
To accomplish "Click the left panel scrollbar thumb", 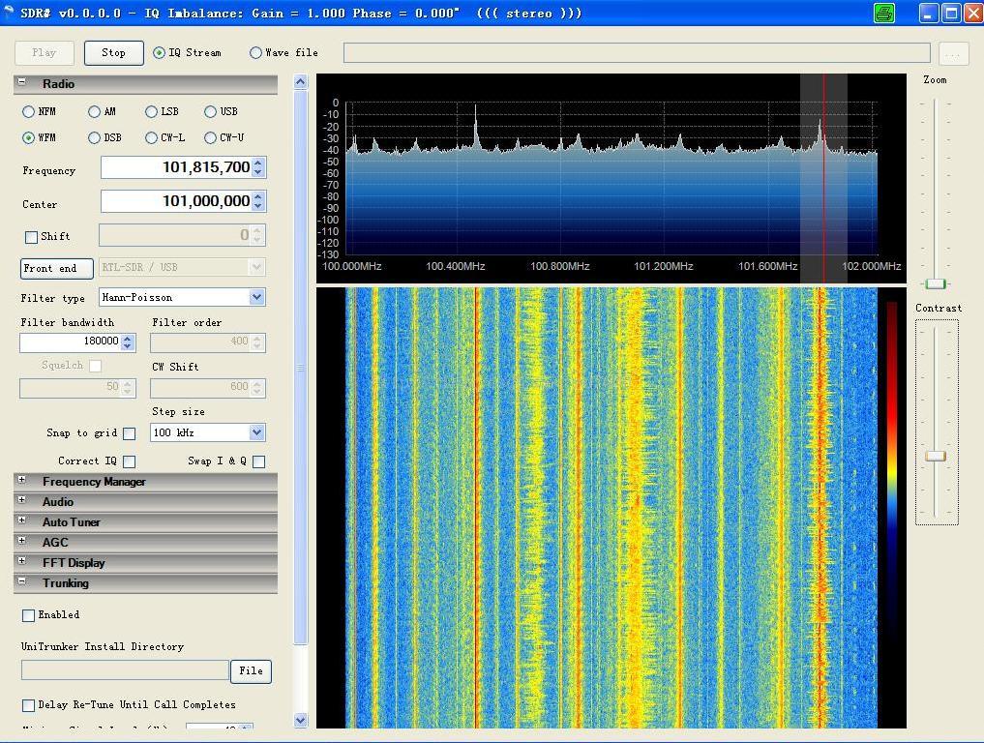I will click(301, 367).
